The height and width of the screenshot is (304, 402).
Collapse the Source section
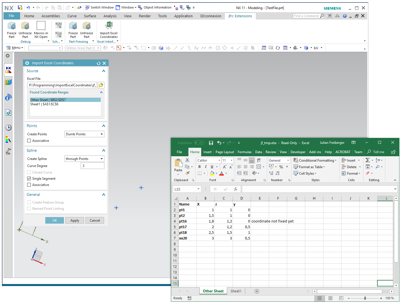pyautogui.click(x=104, y=71)
